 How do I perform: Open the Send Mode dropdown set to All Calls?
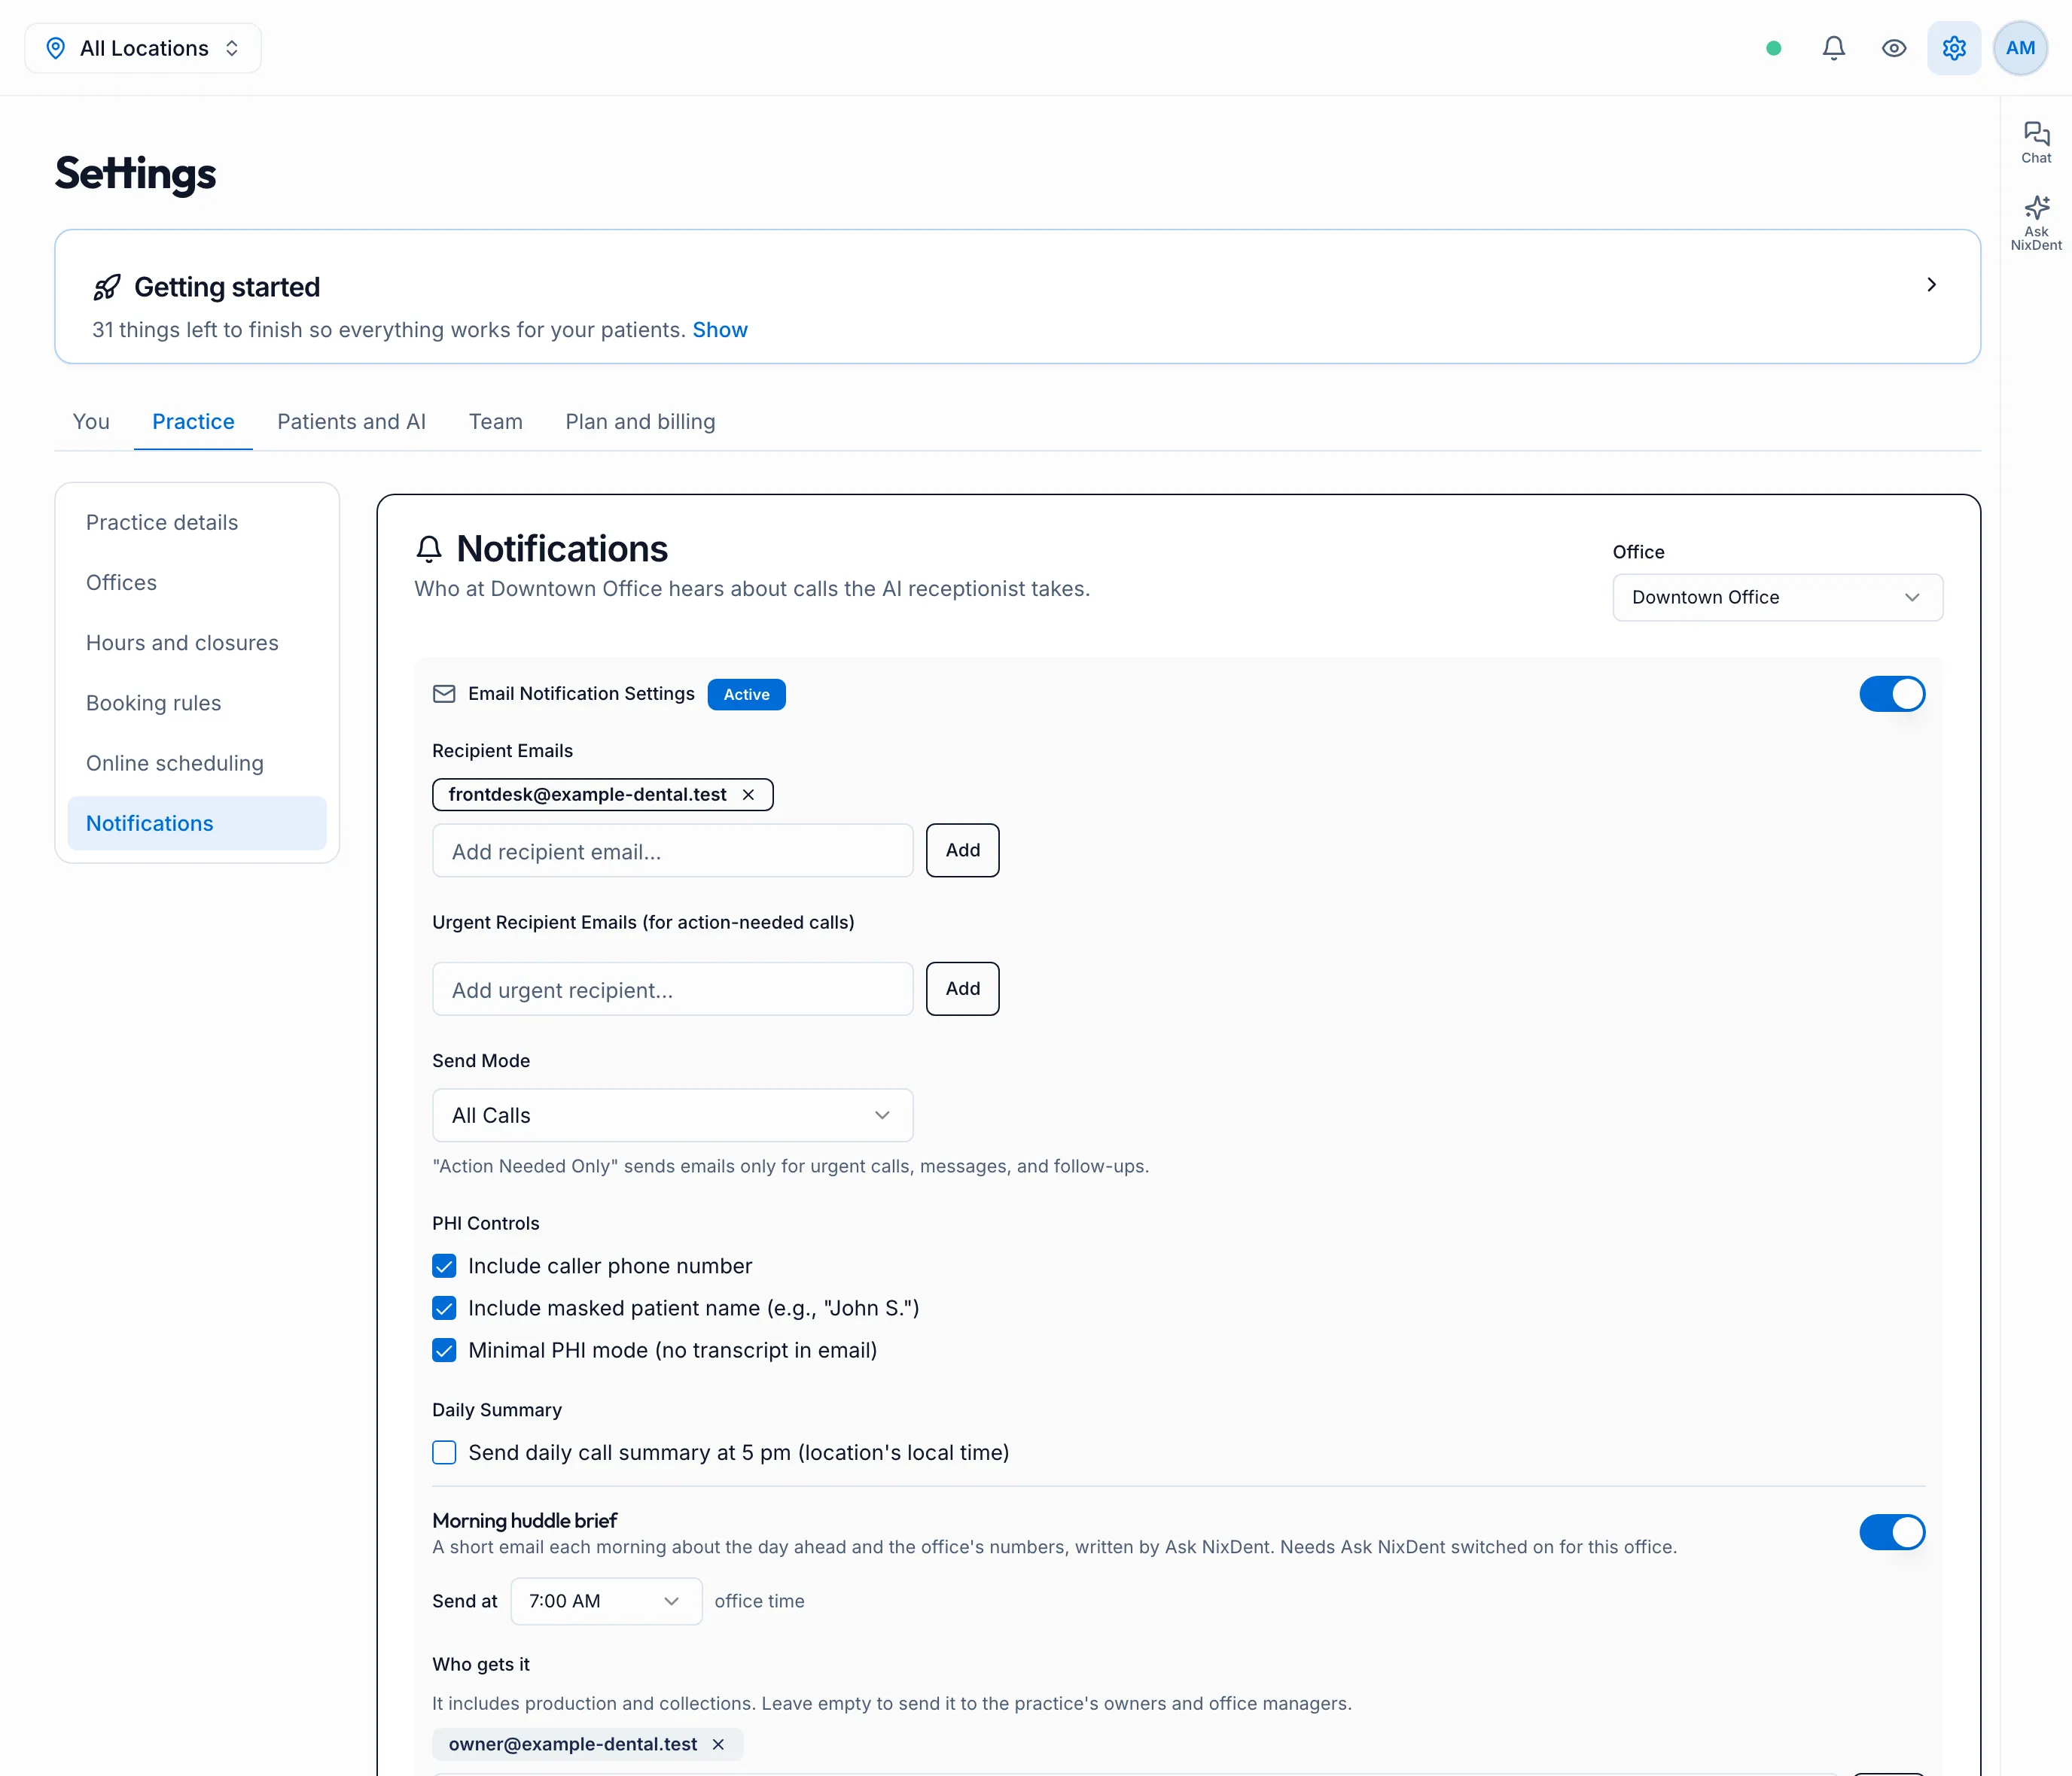pyautogui.click(x=672, y=1115)
